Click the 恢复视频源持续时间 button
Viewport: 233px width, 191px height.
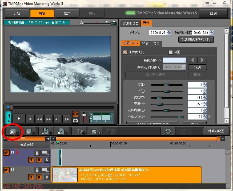pos(196,39)
